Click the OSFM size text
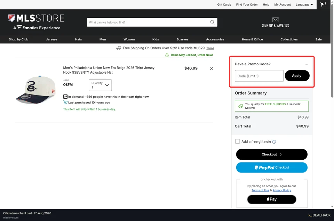The image size is (334, 221). (x=68, y=85)
